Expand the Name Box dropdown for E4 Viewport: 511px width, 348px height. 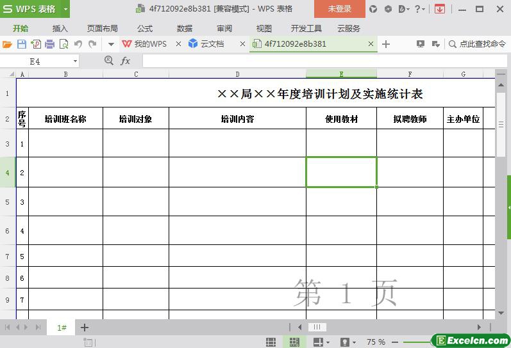tap(75, 61)
